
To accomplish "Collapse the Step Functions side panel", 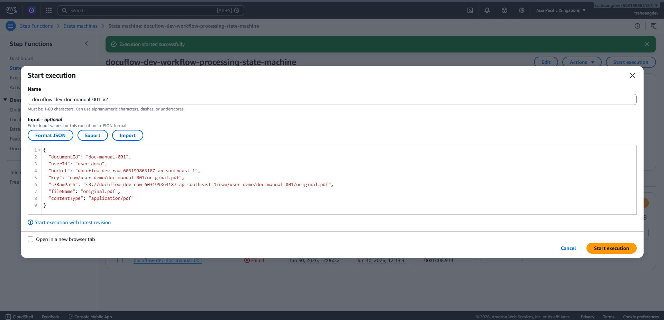I will pos(87,43).
